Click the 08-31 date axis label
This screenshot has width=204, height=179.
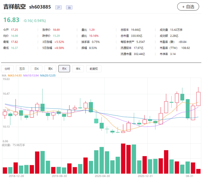[189, 176]
